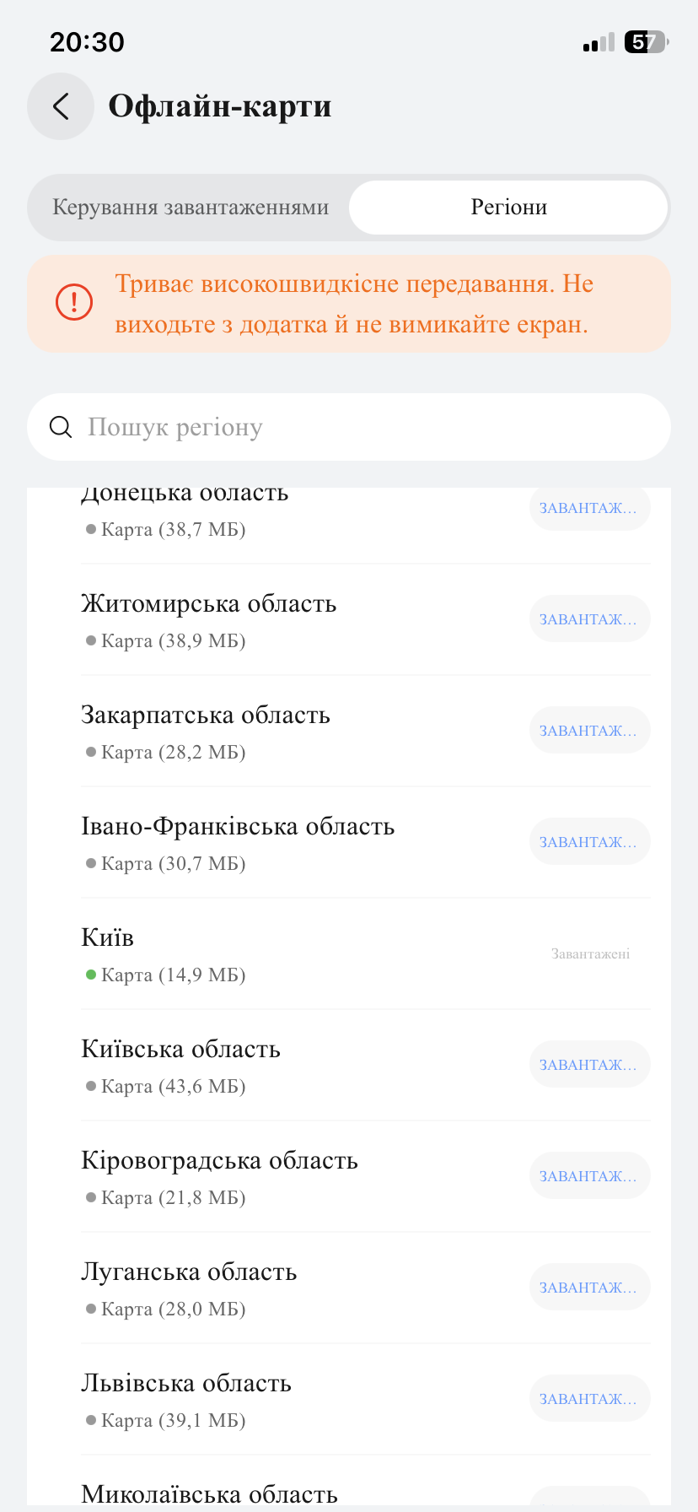The width and height of the screenshot is (698, 1512).
Task: Download the Київська область map
Action: pos(589,1065)
